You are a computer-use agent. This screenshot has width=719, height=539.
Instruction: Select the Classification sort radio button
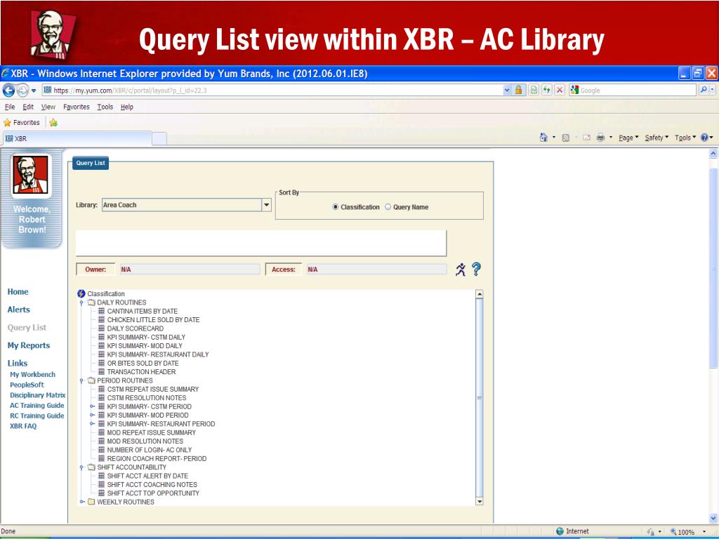tap(335, 207)
